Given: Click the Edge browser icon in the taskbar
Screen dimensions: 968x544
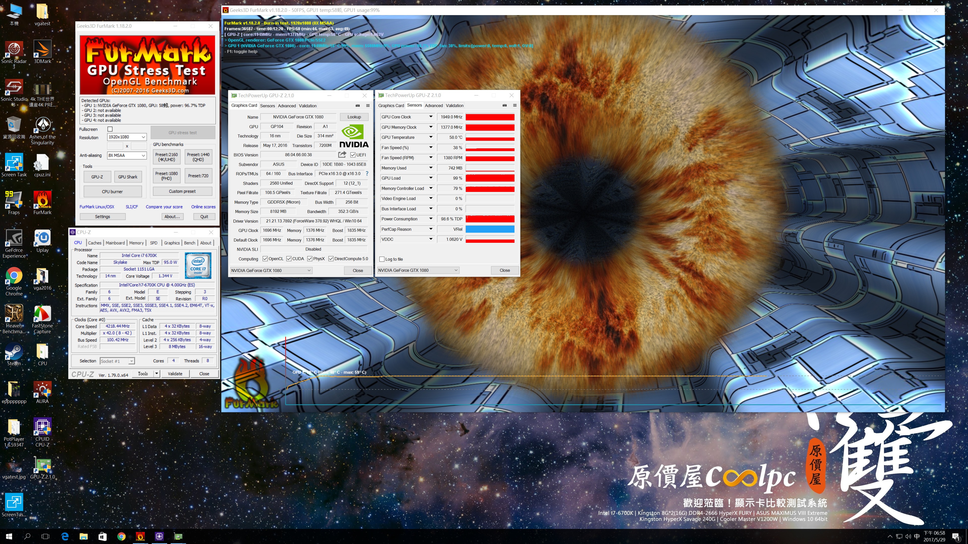Looking at the screenshot, I should (65, 536).
